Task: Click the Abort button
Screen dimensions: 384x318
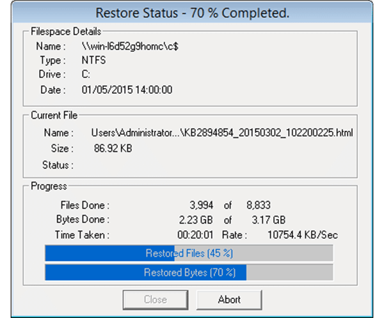Action: 229,299
